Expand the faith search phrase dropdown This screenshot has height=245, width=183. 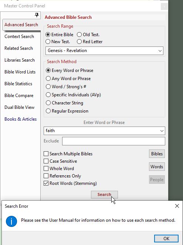tap(162, 131)
